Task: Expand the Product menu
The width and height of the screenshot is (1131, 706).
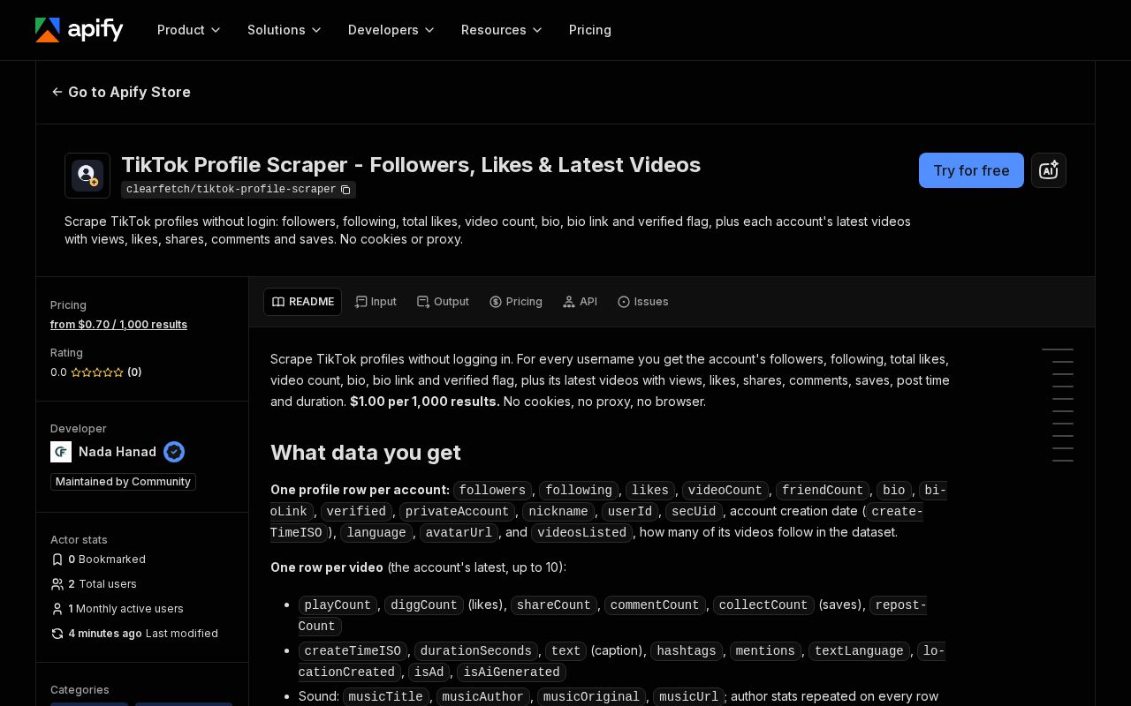Action: click(x=189, y=30)
